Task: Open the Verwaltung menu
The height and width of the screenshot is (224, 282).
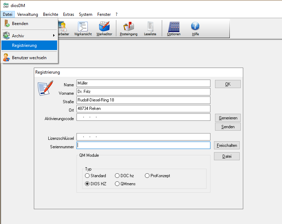Action: 27,14
